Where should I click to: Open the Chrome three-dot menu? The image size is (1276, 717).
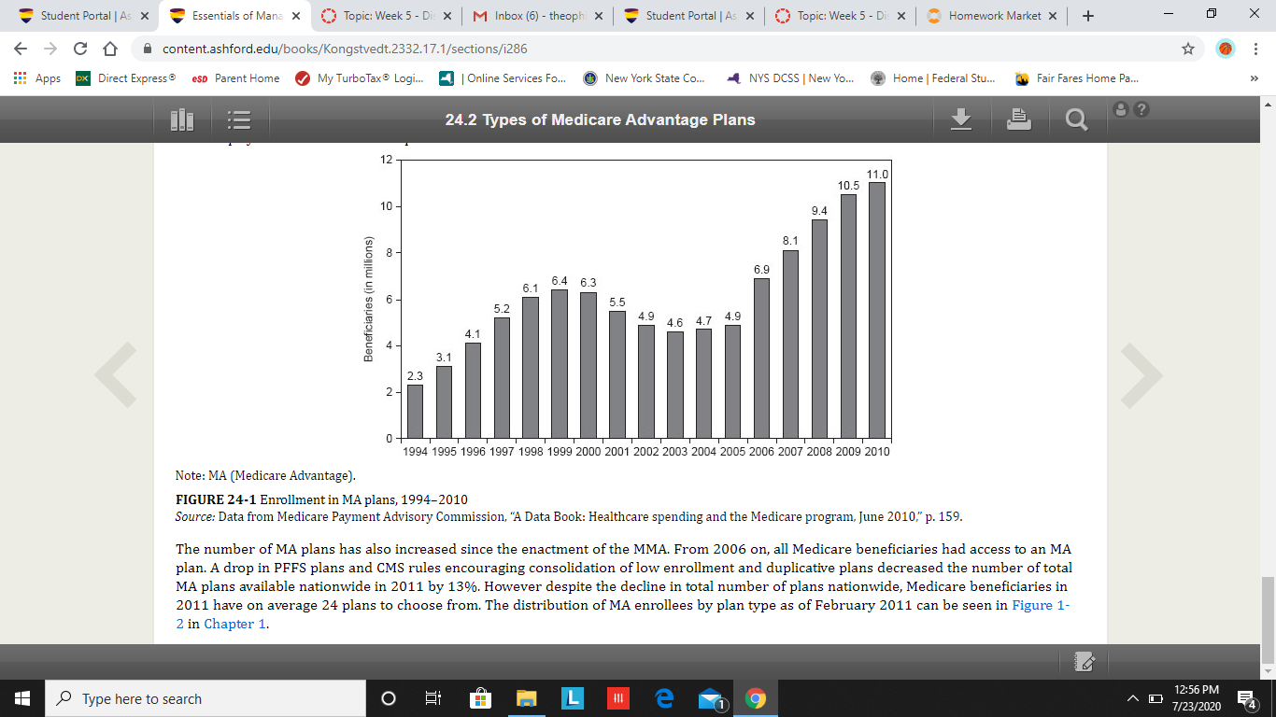coord(1255,49)
